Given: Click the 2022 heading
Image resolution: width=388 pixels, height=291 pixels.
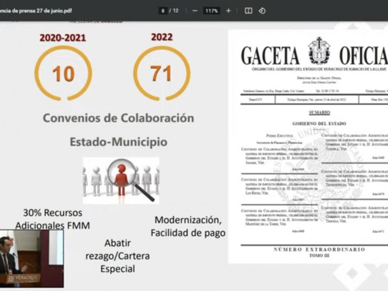Looking at the screenshot, I should click(x=162, y=37).
